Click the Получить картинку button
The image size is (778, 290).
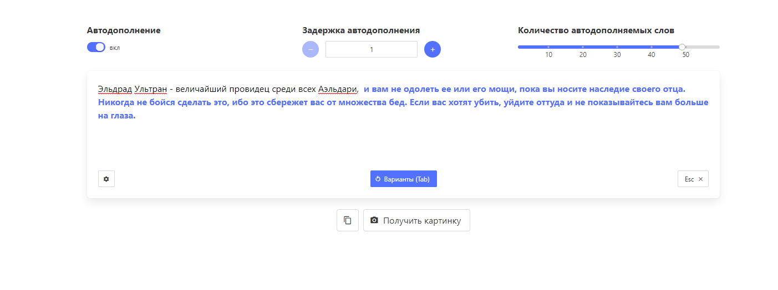click(416, 220)
